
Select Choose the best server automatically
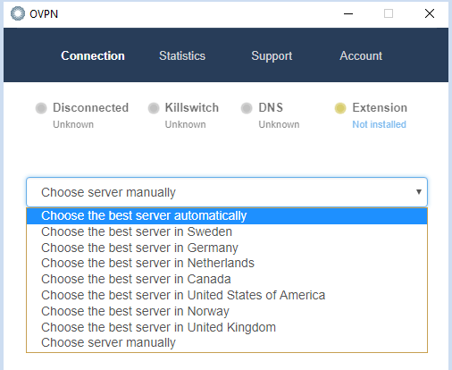click(227, 216)
